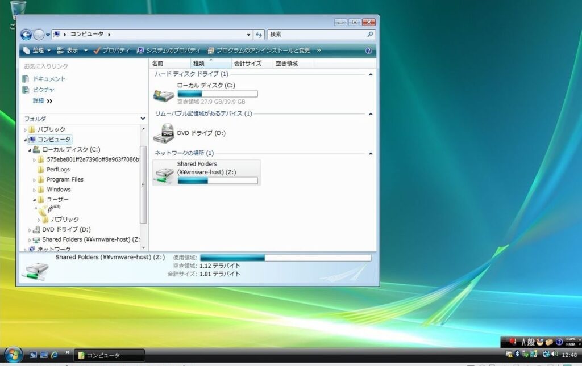
Task: Select Shared Folders (Z:) in the folder tree
Action: click(86, 239)
